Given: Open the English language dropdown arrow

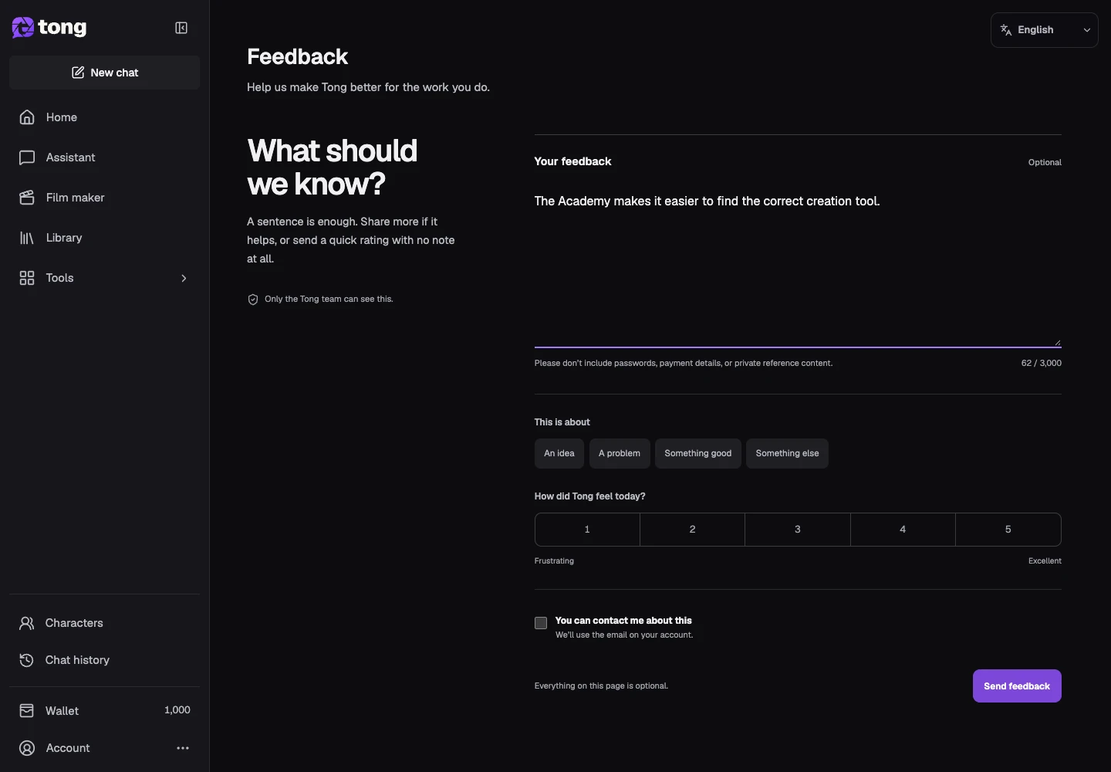Looking at the screenshot, I should point(1087,30).
